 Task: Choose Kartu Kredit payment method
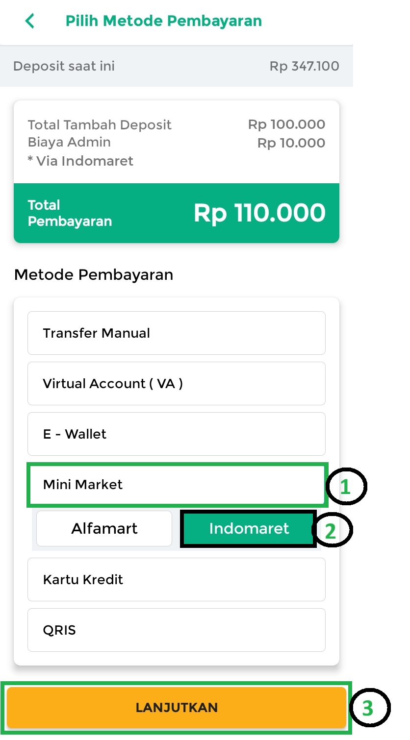click(x=176, y=580)
